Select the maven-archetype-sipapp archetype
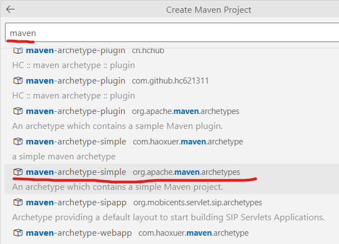The width and height of the screenshot is (339, 244). point(76,203)
